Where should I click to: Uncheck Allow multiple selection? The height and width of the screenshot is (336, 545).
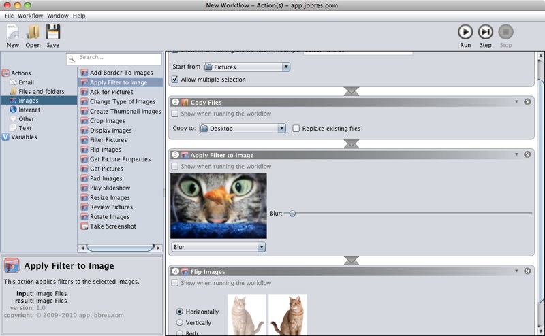tap(175, 80)
